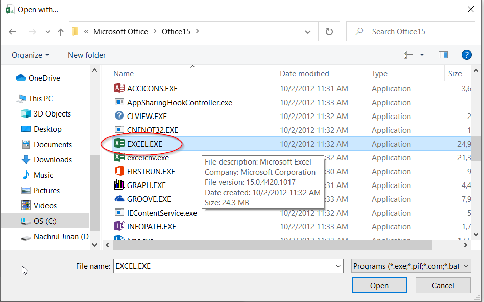Screen dimensions: 484x302
Task: Refresh the Office15 folder listing
Action: pos(329,32)
